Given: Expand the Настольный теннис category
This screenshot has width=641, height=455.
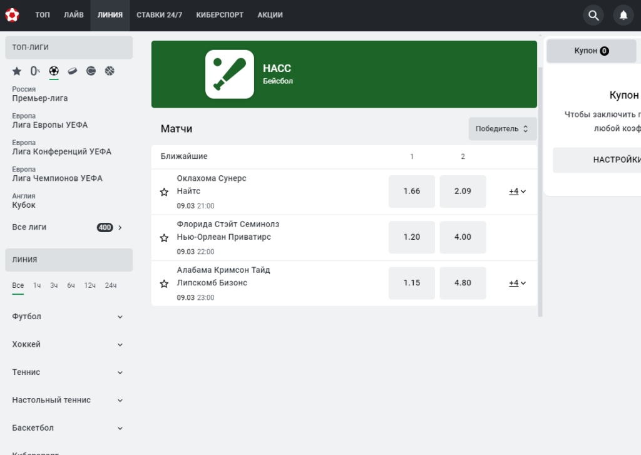Looking at the screenshot, I should (68, 400).
